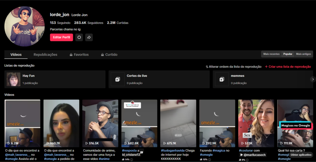Viewport: 316px width, 162px height.
Task: Click the lock icon beside Curtido
Action: [x=102, y=55]
